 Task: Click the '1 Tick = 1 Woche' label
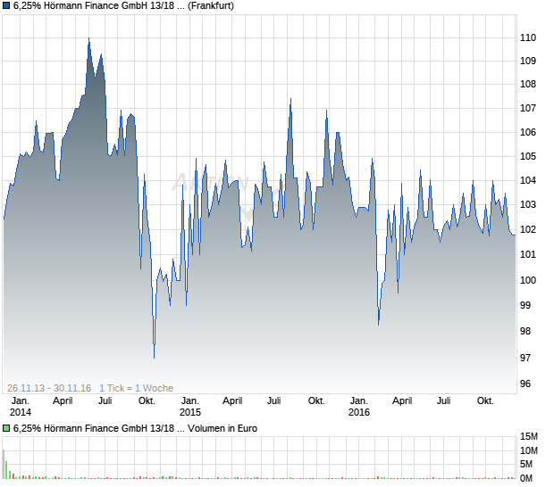[x=136, y=388]
